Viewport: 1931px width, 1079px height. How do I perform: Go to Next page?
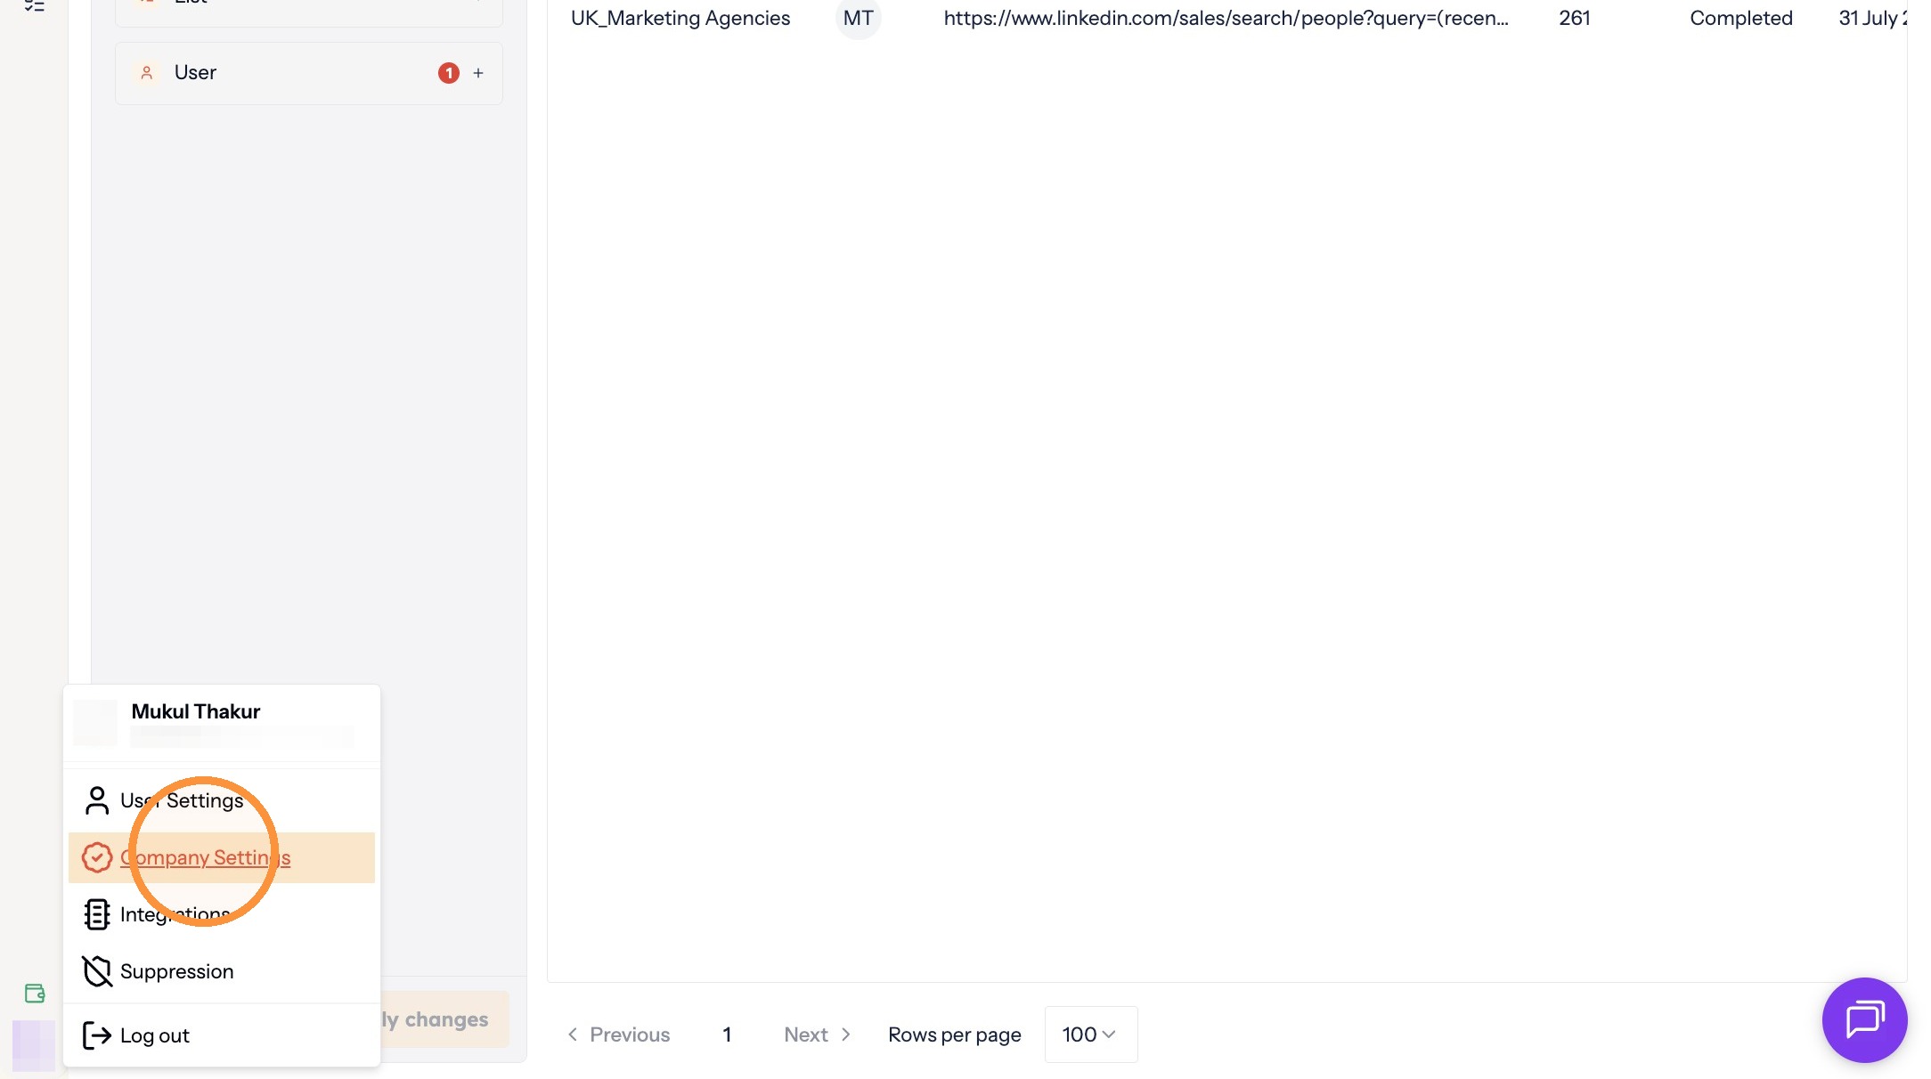818,1034
